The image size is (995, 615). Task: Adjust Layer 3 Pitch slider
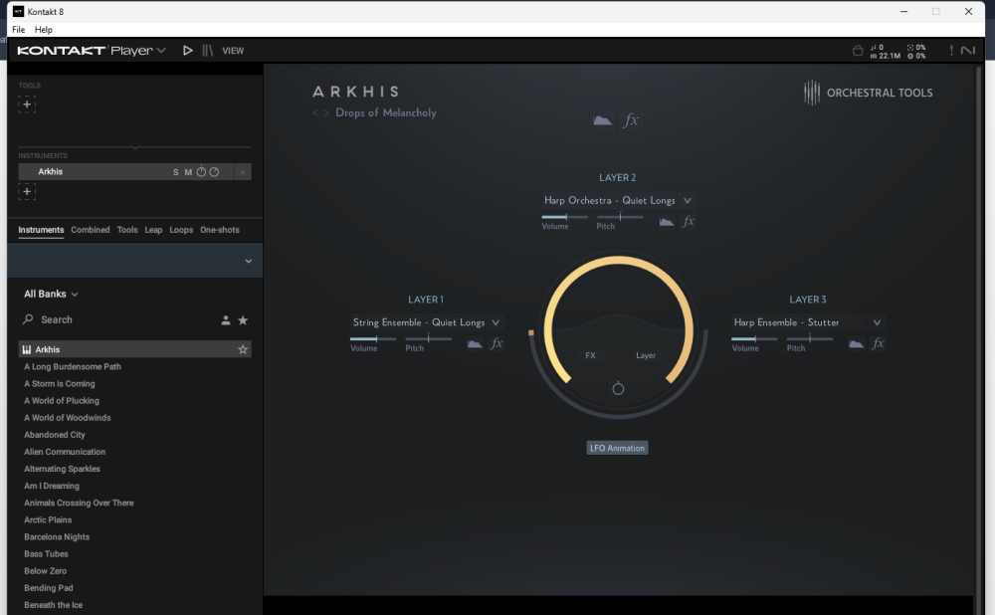(810, 339)
